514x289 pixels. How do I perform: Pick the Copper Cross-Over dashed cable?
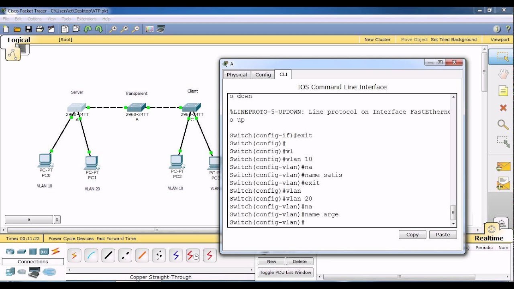click(125, 255)
